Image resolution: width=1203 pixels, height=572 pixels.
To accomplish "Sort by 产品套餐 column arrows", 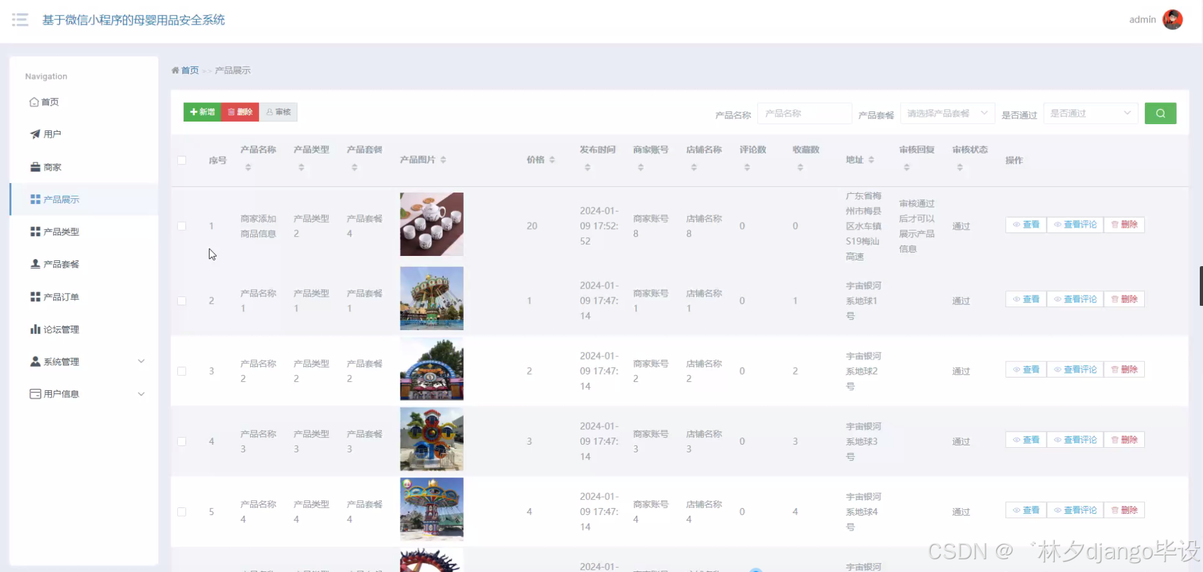I will tap(354, 168).
